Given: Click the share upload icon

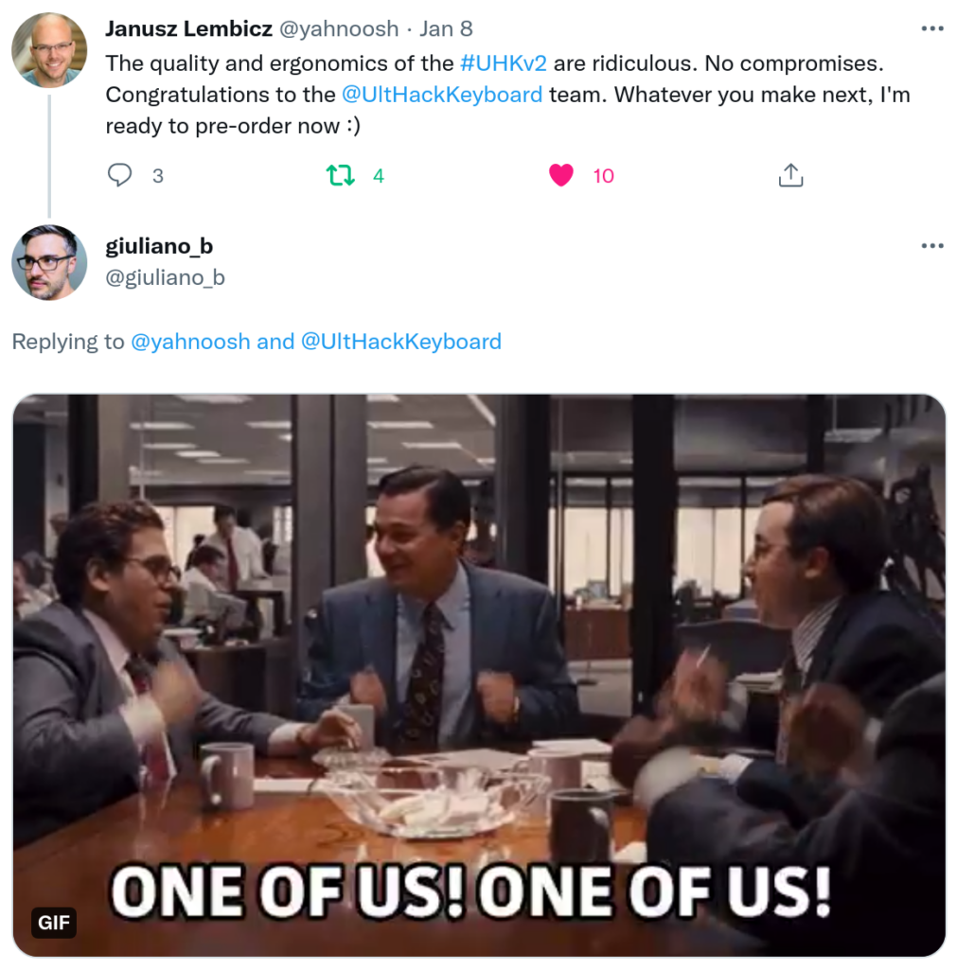Looking at the screenshot, I should point(790,175).
